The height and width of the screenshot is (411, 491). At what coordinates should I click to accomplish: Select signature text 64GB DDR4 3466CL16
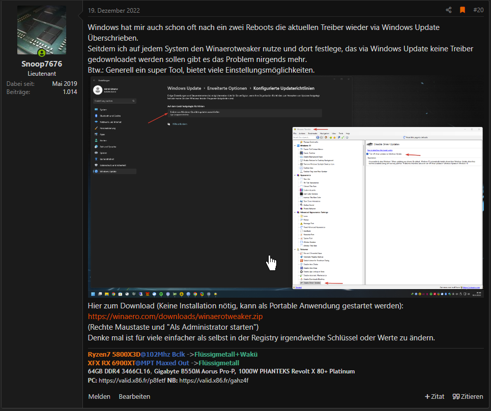tap(119, 371)
